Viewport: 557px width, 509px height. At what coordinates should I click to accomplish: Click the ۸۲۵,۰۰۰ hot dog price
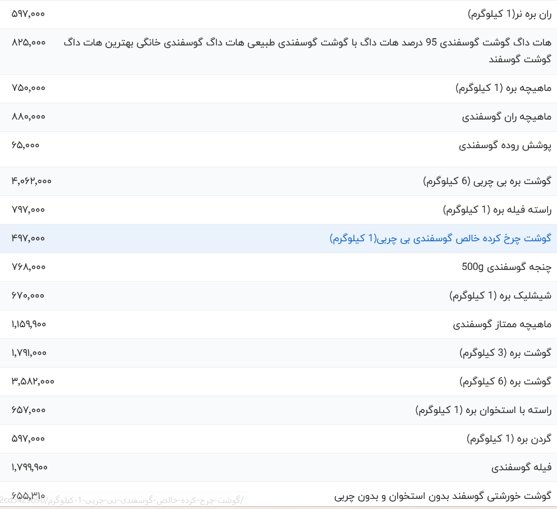pyautogui.click(x=29, y=43)
